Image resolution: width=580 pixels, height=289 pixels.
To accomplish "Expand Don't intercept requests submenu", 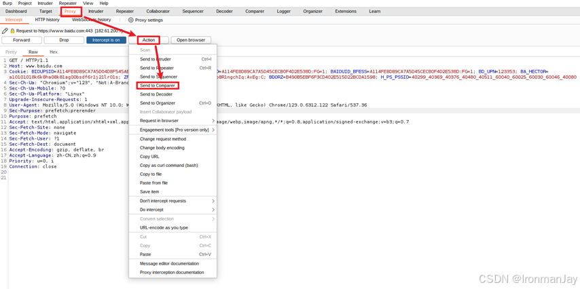I will 173,201.
